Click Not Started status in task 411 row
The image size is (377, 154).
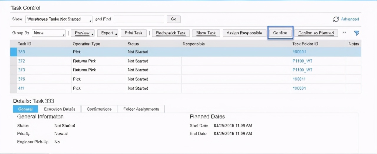click(138, 88)
